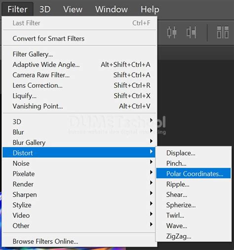Expand the Pixelate submenu
Image resolution: width=234 pixels, height=250 pixels.
coord(79,174)
